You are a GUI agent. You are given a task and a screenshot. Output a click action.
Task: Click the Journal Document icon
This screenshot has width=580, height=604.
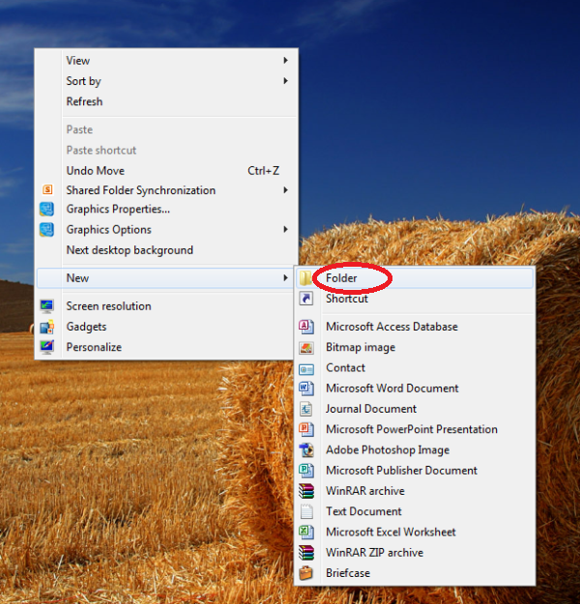click(x=306, y=409)
